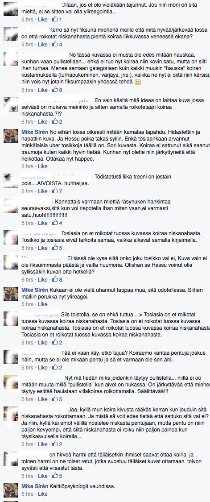Viewport: 210px width, 502px height.
Task: Click Mike Sirén avatar beside Keittiöpsykologit comment
Action: pyautogui.click(x=11, y=490)
